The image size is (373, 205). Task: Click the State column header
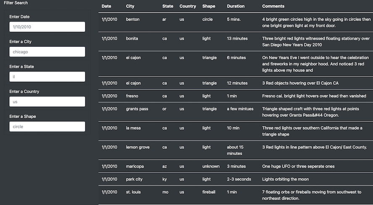coord(168,6)
